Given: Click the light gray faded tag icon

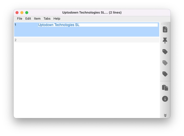Looking at the screenshot, I should pyautogui.click(x=165, y=63).
